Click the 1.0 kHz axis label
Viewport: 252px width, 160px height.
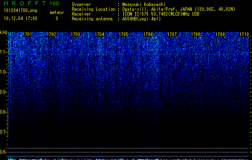coord(3,72)
